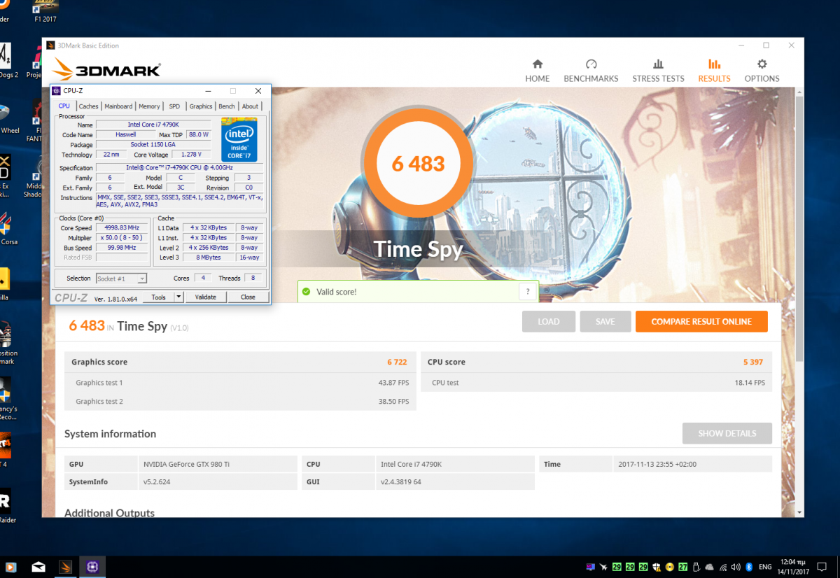This screenshot has width=840, height=578.
Task: Click the Multiplier x 50.0 field
Action: [121, 238]
